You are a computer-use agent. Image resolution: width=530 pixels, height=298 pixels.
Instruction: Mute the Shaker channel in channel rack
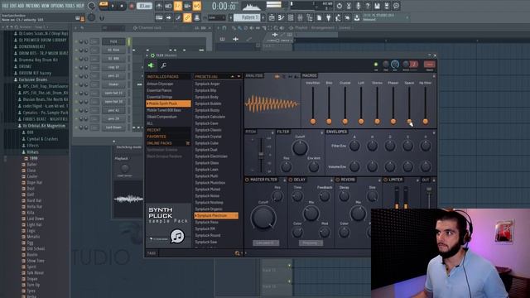click(76, 84)
